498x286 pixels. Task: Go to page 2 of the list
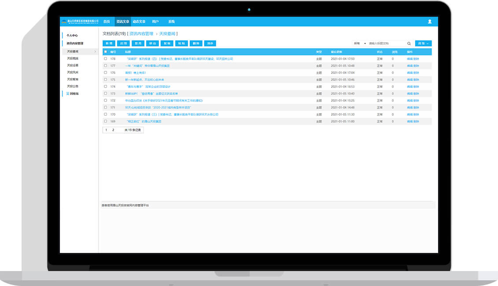[113, 130]
